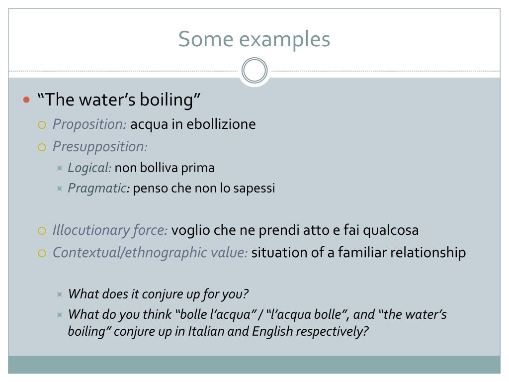Click the text "penso che non lo sapessi"
509x382 pixels.
coord(204,188)
